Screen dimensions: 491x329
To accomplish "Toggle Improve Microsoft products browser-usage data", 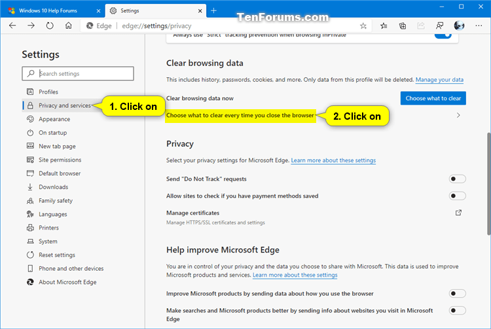I will [x=457, y=293].
